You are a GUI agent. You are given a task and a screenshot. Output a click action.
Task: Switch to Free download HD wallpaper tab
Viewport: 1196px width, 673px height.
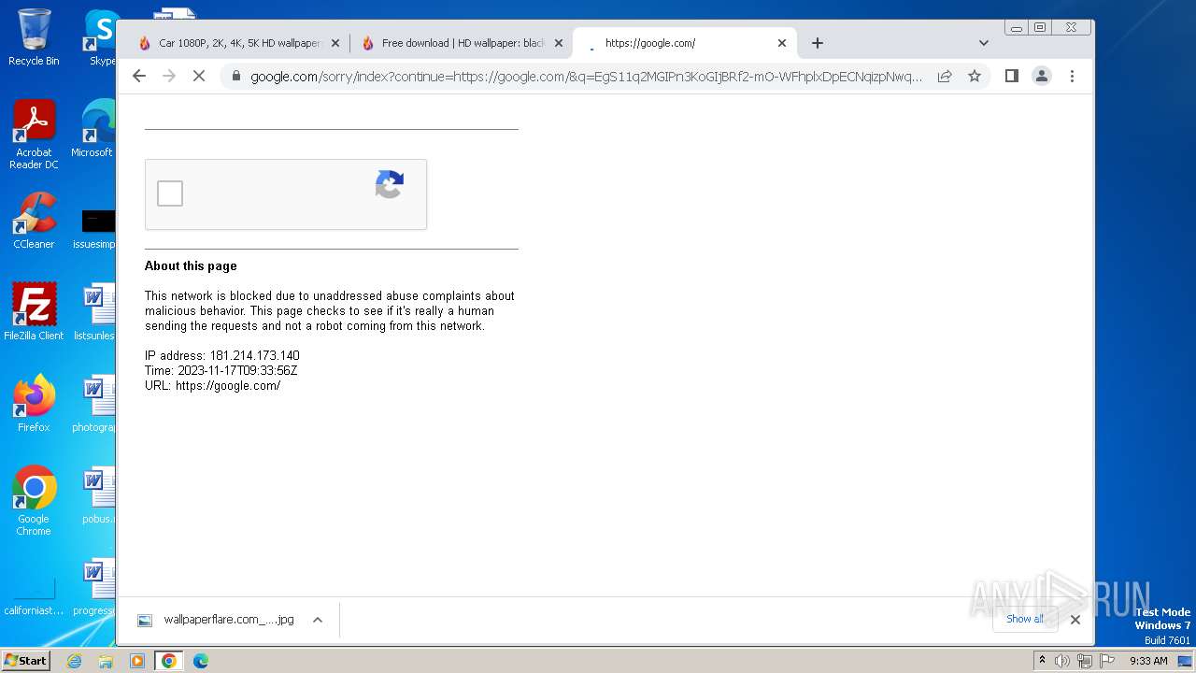(463, 43)
